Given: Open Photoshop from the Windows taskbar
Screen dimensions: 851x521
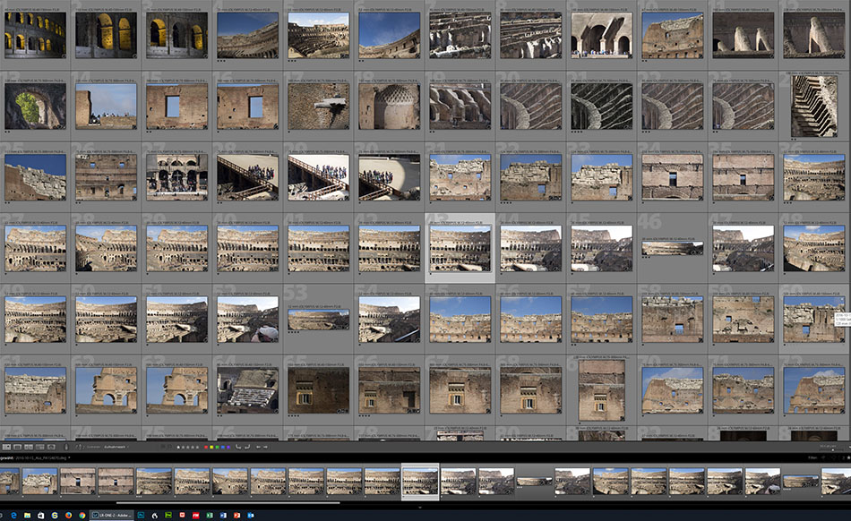Looking at the screenshot, I should coord(141,516).
